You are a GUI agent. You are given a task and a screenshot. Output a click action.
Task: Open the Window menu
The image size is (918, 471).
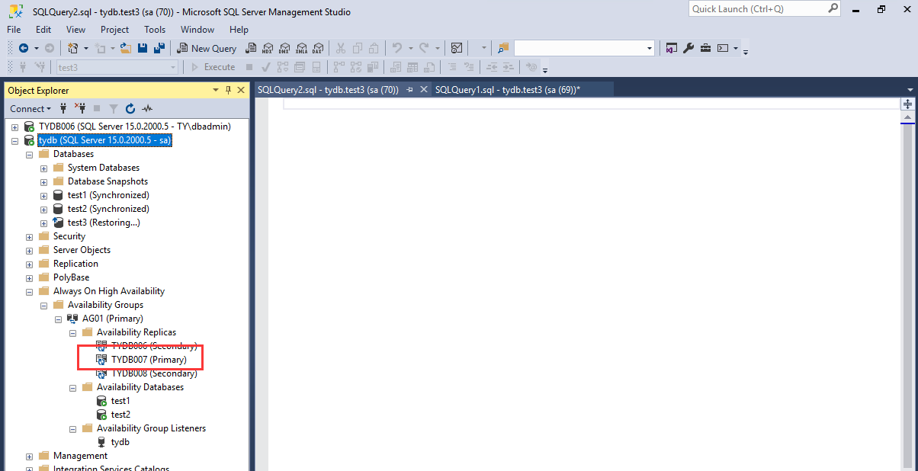pyautogui.click(x=197, y=30)
